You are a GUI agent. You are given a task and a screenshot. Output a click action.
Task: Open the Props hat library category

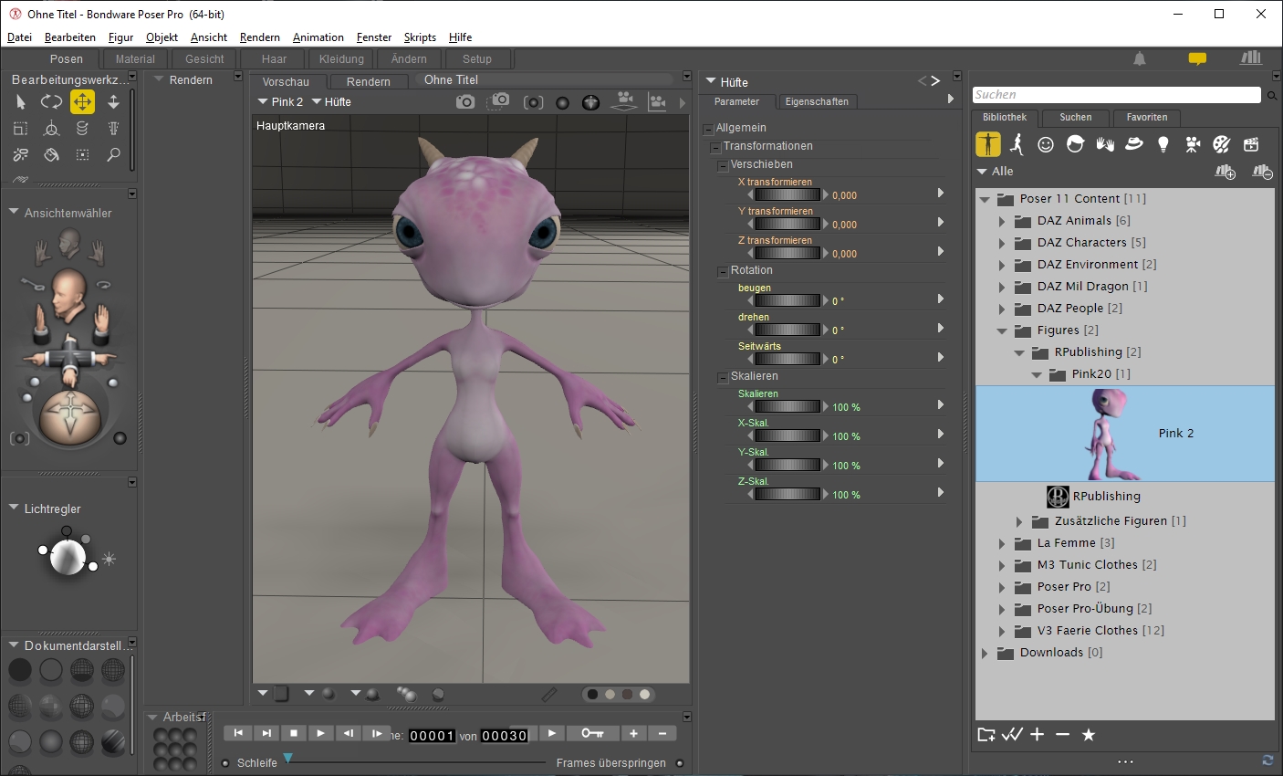coord(1134,143)
